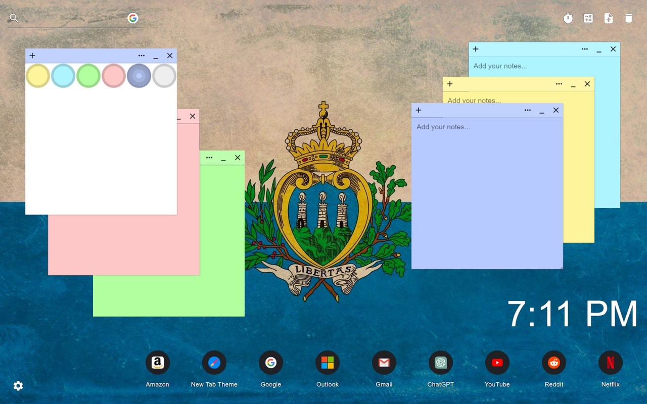Open the calculator tool
The height and width of the screenshot is (404, 647).
click(x=588, y=18)
